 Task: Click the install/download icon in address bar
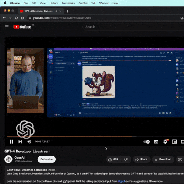coord(182,18)
